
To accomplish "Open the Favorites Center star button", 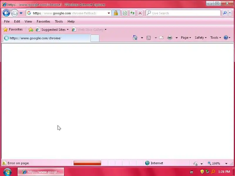I will [x=13, y=29].
